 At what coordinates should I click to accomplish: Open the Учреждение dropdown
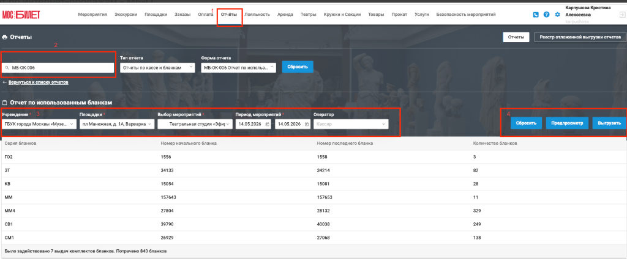click(39, 124)
